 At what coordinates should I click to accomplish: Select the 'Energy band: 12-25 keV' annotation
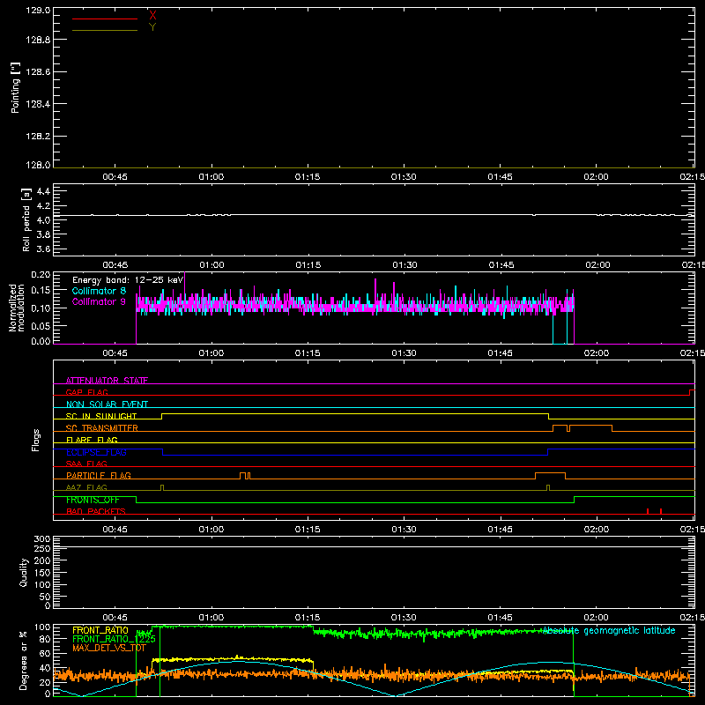(x=128, y=280)
